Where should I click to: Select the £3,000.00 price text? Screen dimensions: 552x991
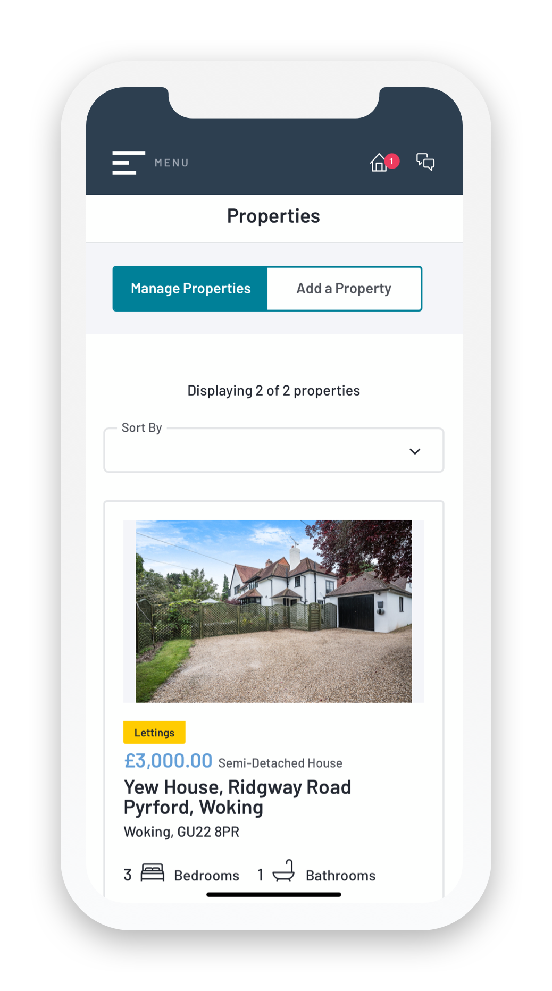click(x=168, y=761)
